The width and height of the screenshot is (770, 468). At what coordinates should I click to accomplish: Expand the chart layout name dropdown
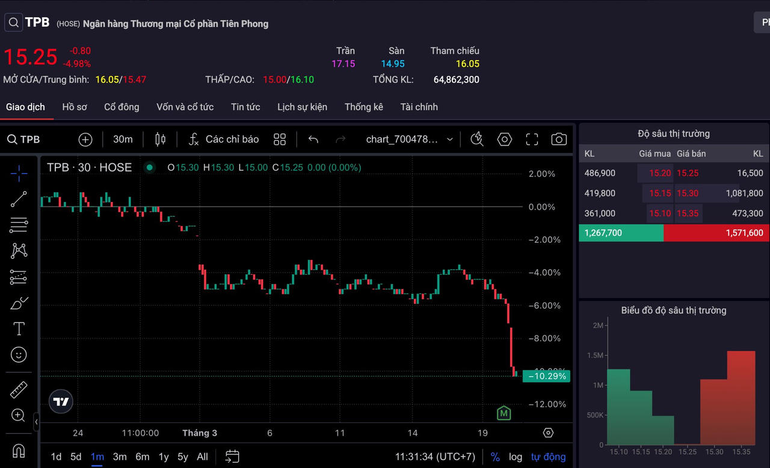pos(449,139)
